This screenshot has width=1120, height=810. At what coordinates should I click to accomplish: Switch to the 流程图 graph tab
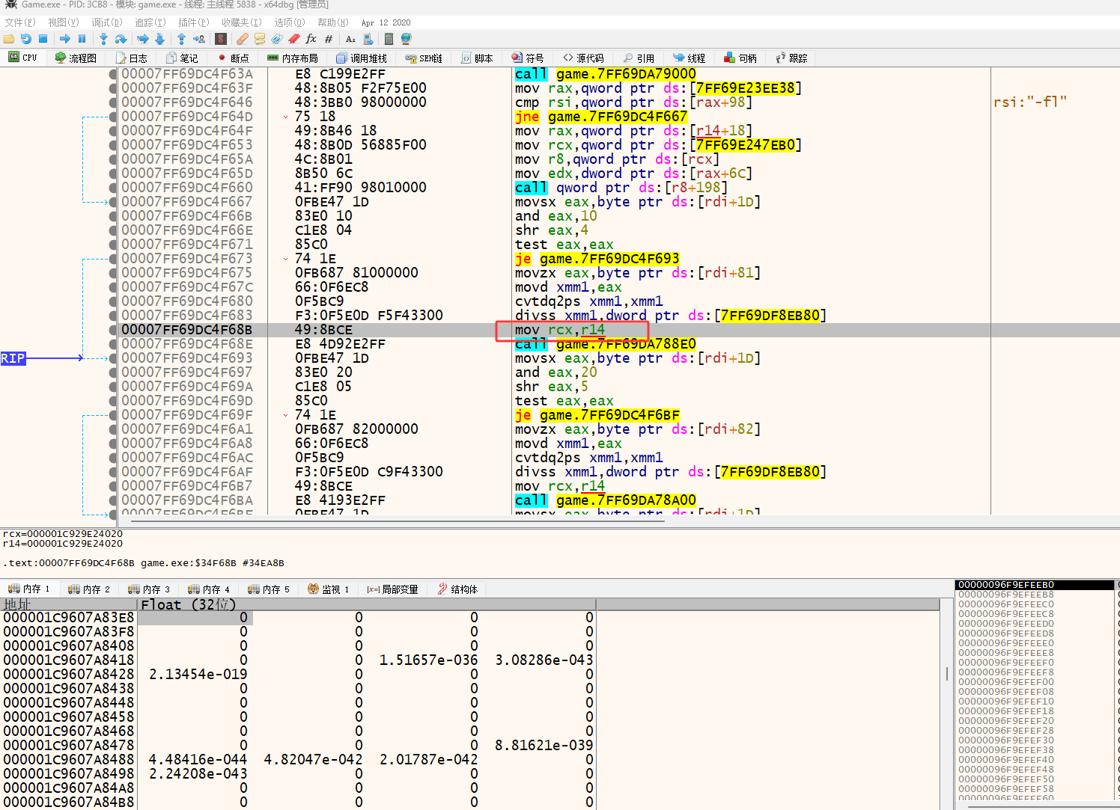76,58
